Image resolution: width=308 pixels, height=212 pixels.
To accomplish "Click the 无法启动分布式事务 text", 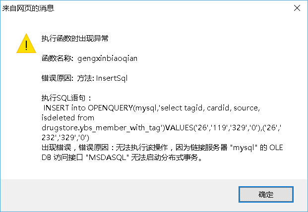I will [164, 158].
